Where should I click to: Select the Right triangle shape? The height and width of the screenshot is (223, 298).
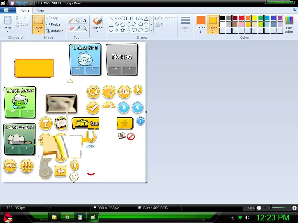point(111,24)
